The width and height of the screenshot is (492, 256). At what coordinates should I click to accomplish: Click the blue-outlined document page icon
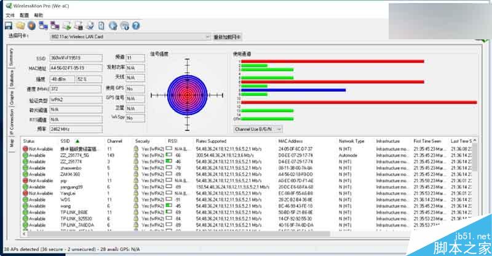tap(101, 25)
